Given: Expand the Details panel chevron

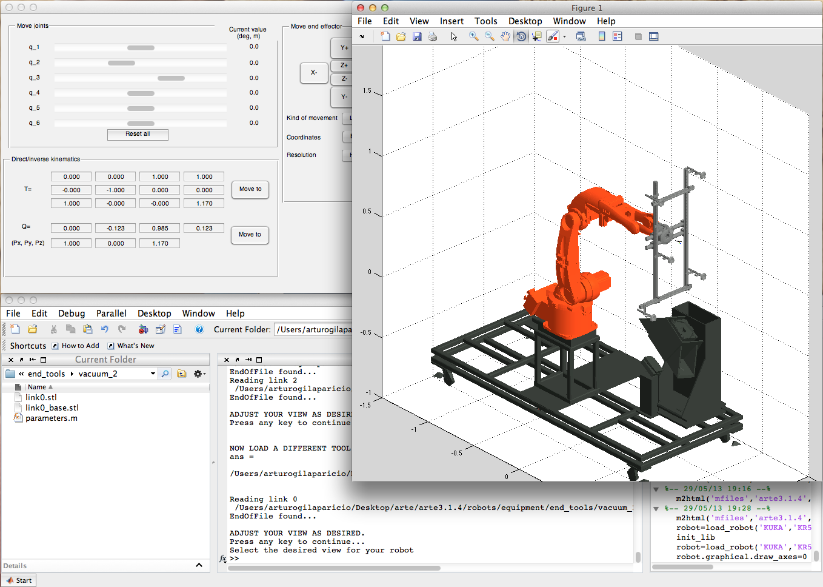Looking at the screenshot, I should pyautogui.click(x=199, y=565).
